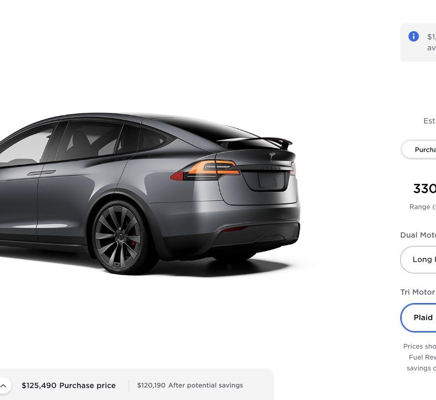Click the car's rear spoiler
This screenshot has width=436, height=400.
tap(256, 142)
